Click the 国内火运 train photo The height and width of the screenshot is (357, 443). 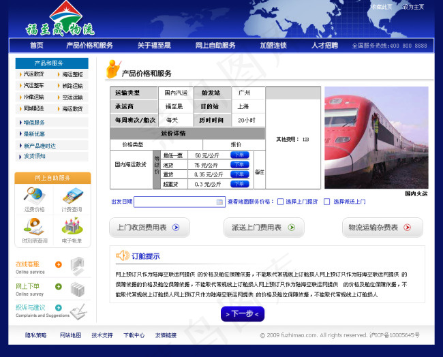click(x=376, y=138)
